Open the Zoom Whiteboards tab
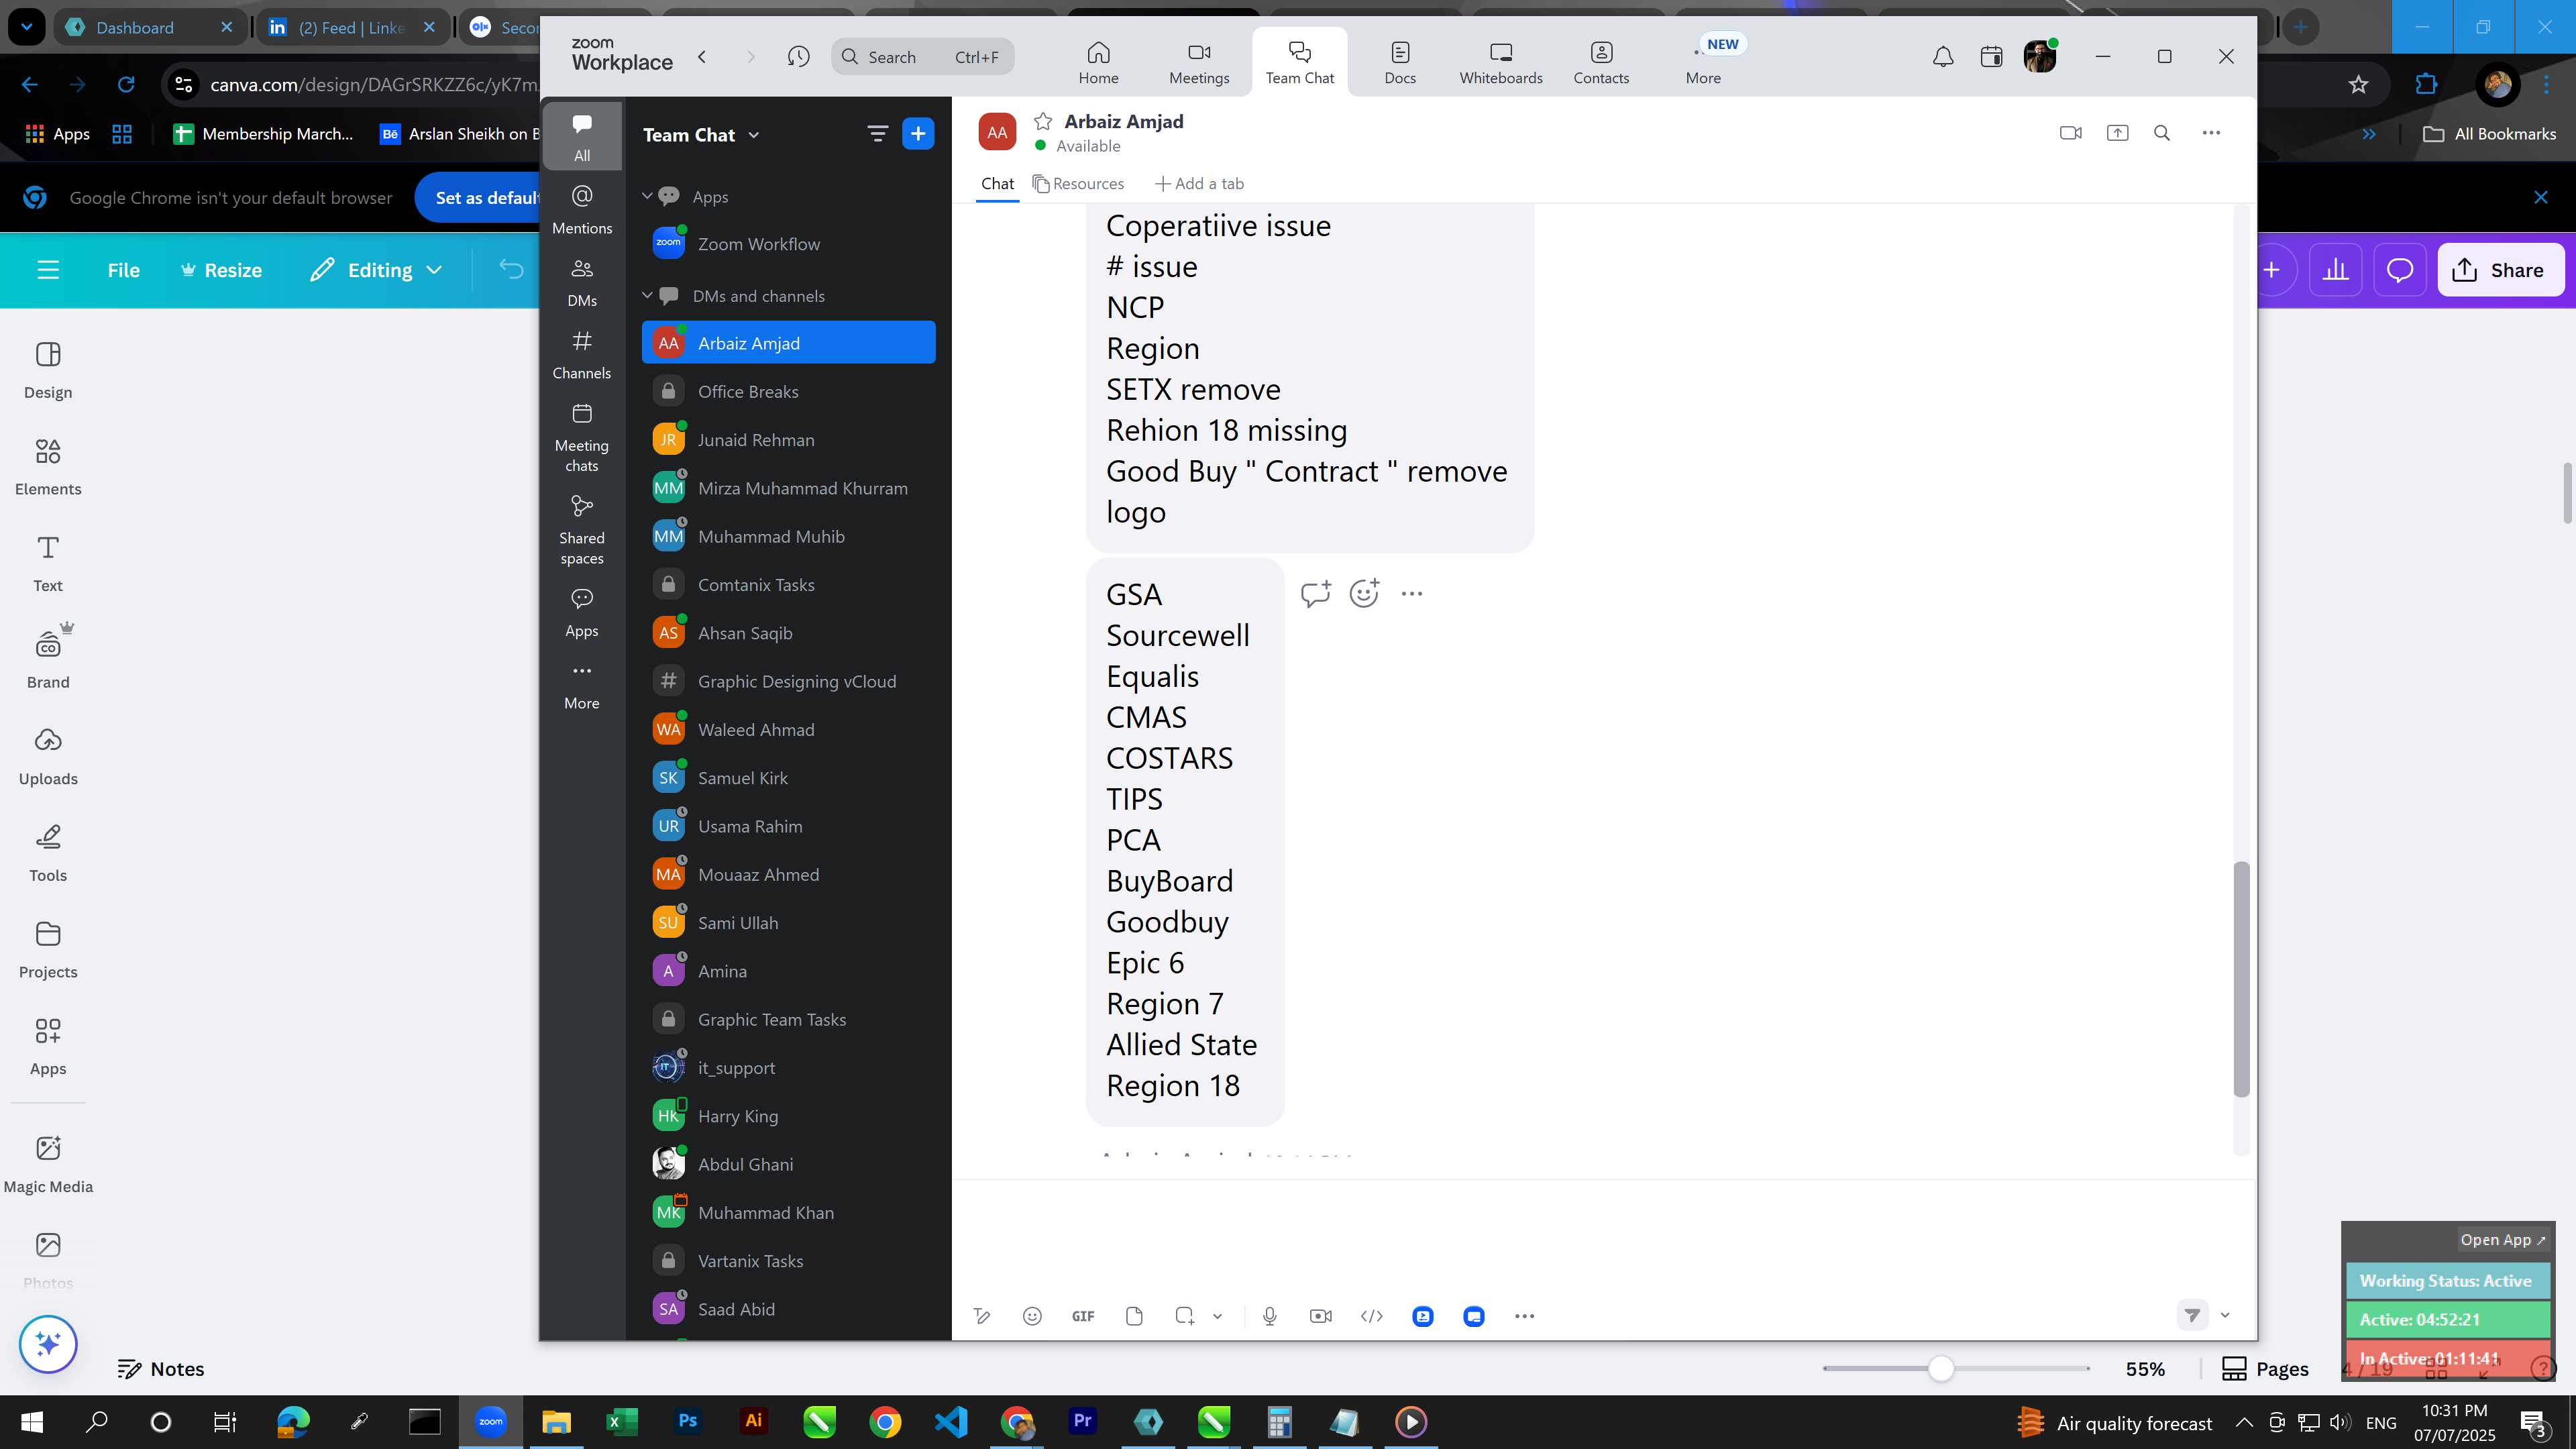Screen dimensions: 2576x1449 click(1501, 62)
